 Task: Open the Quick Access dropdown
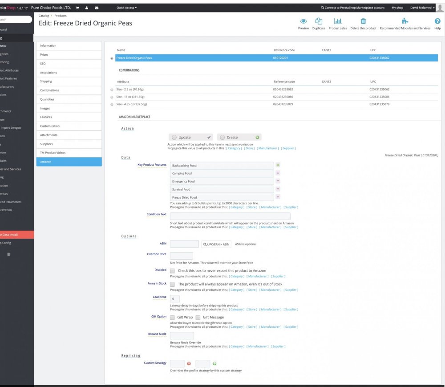coord(126,8)
